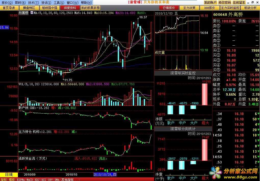
Task: Select the MACD indicator tab
Action: click(30, 179)
